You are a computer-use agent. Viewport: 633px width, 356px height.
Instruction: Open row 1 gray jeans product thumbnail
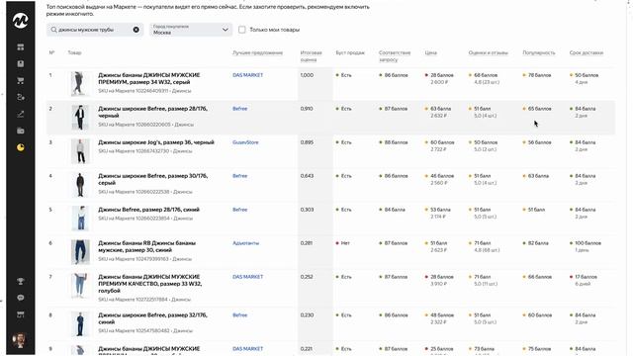[x=80, y=84]
